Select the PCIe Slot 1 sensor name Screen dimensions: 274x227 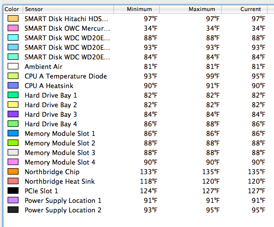pos(41,191)
